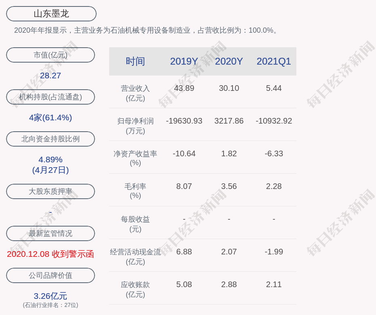Screen dimensions: 376x315
Task: Select the 3.26亿元 brand value text
Action: 51,296
